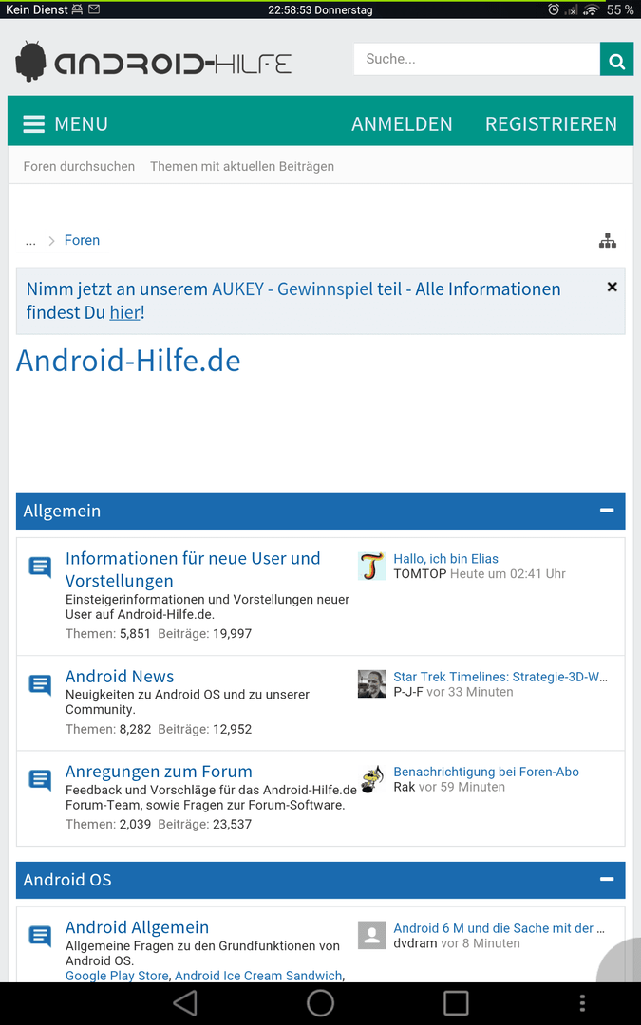Open the three-dot overflow in navigation bar
Screen dimensions: 641x1025
(582, 1003)
